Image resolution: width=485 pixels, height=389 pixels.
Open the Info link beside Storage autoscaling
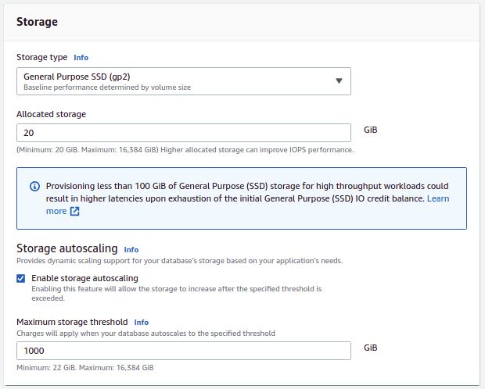131,250
